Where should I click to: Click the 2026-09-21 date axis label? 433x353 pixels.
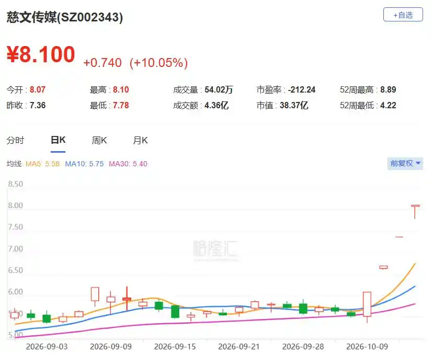[x=239, y=347]
